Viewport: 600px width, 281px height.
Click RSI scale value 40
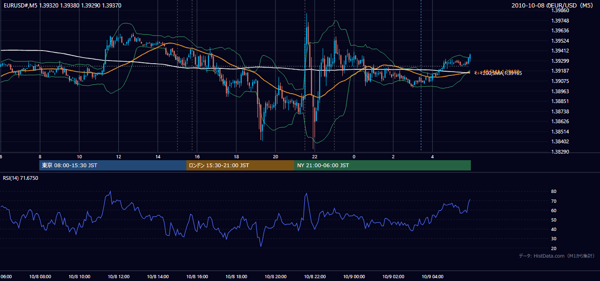(x=554, y=229)
